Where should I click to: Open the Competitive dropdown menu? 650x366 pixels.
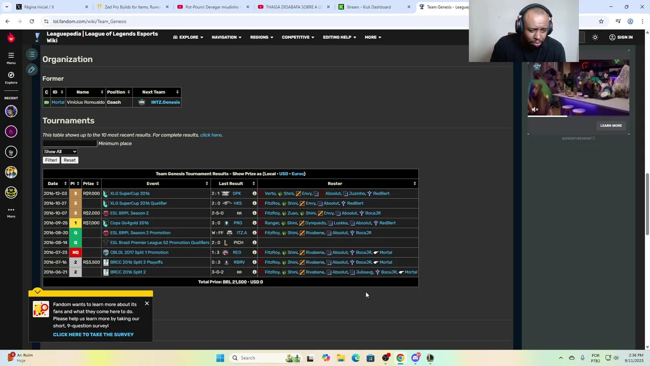click(298, 37)
